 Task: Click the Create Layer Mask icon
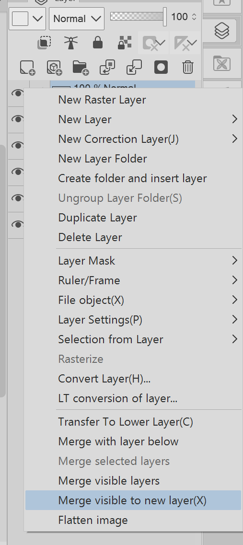click(161, 67)
